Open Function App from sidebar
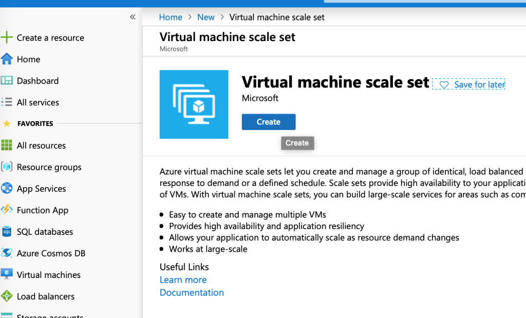526x318 pixels. (x=43, y=210)
